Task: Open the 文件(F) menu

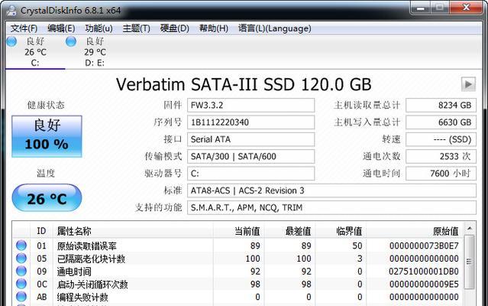Action: (x=24, y=28)
